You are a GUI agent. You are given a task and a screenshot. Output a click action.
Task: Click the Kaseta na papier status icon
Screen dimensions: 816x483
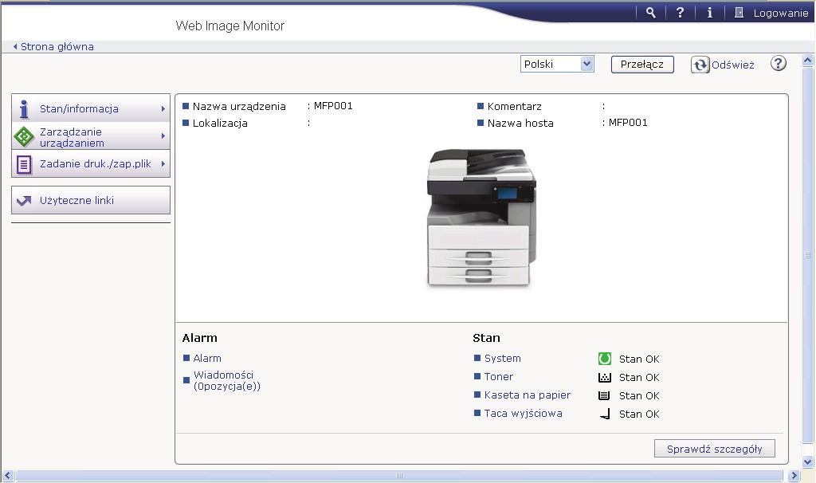click(604, 395)
